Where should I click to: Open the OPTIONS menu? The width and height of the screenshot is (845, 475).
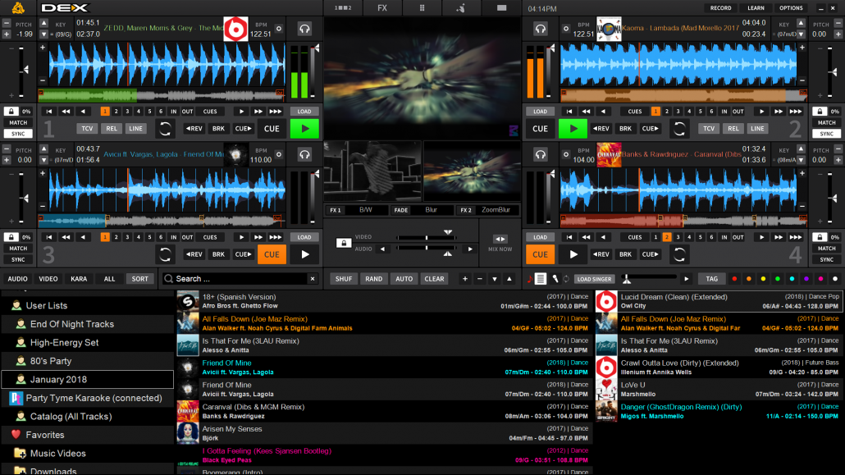click(x=791, y=8)
